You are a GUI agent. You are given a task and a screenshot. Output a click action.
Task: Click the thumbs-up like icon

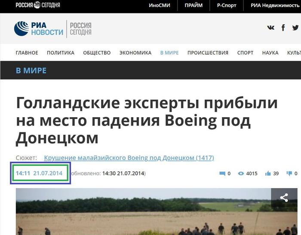click(x=268, y=174)
